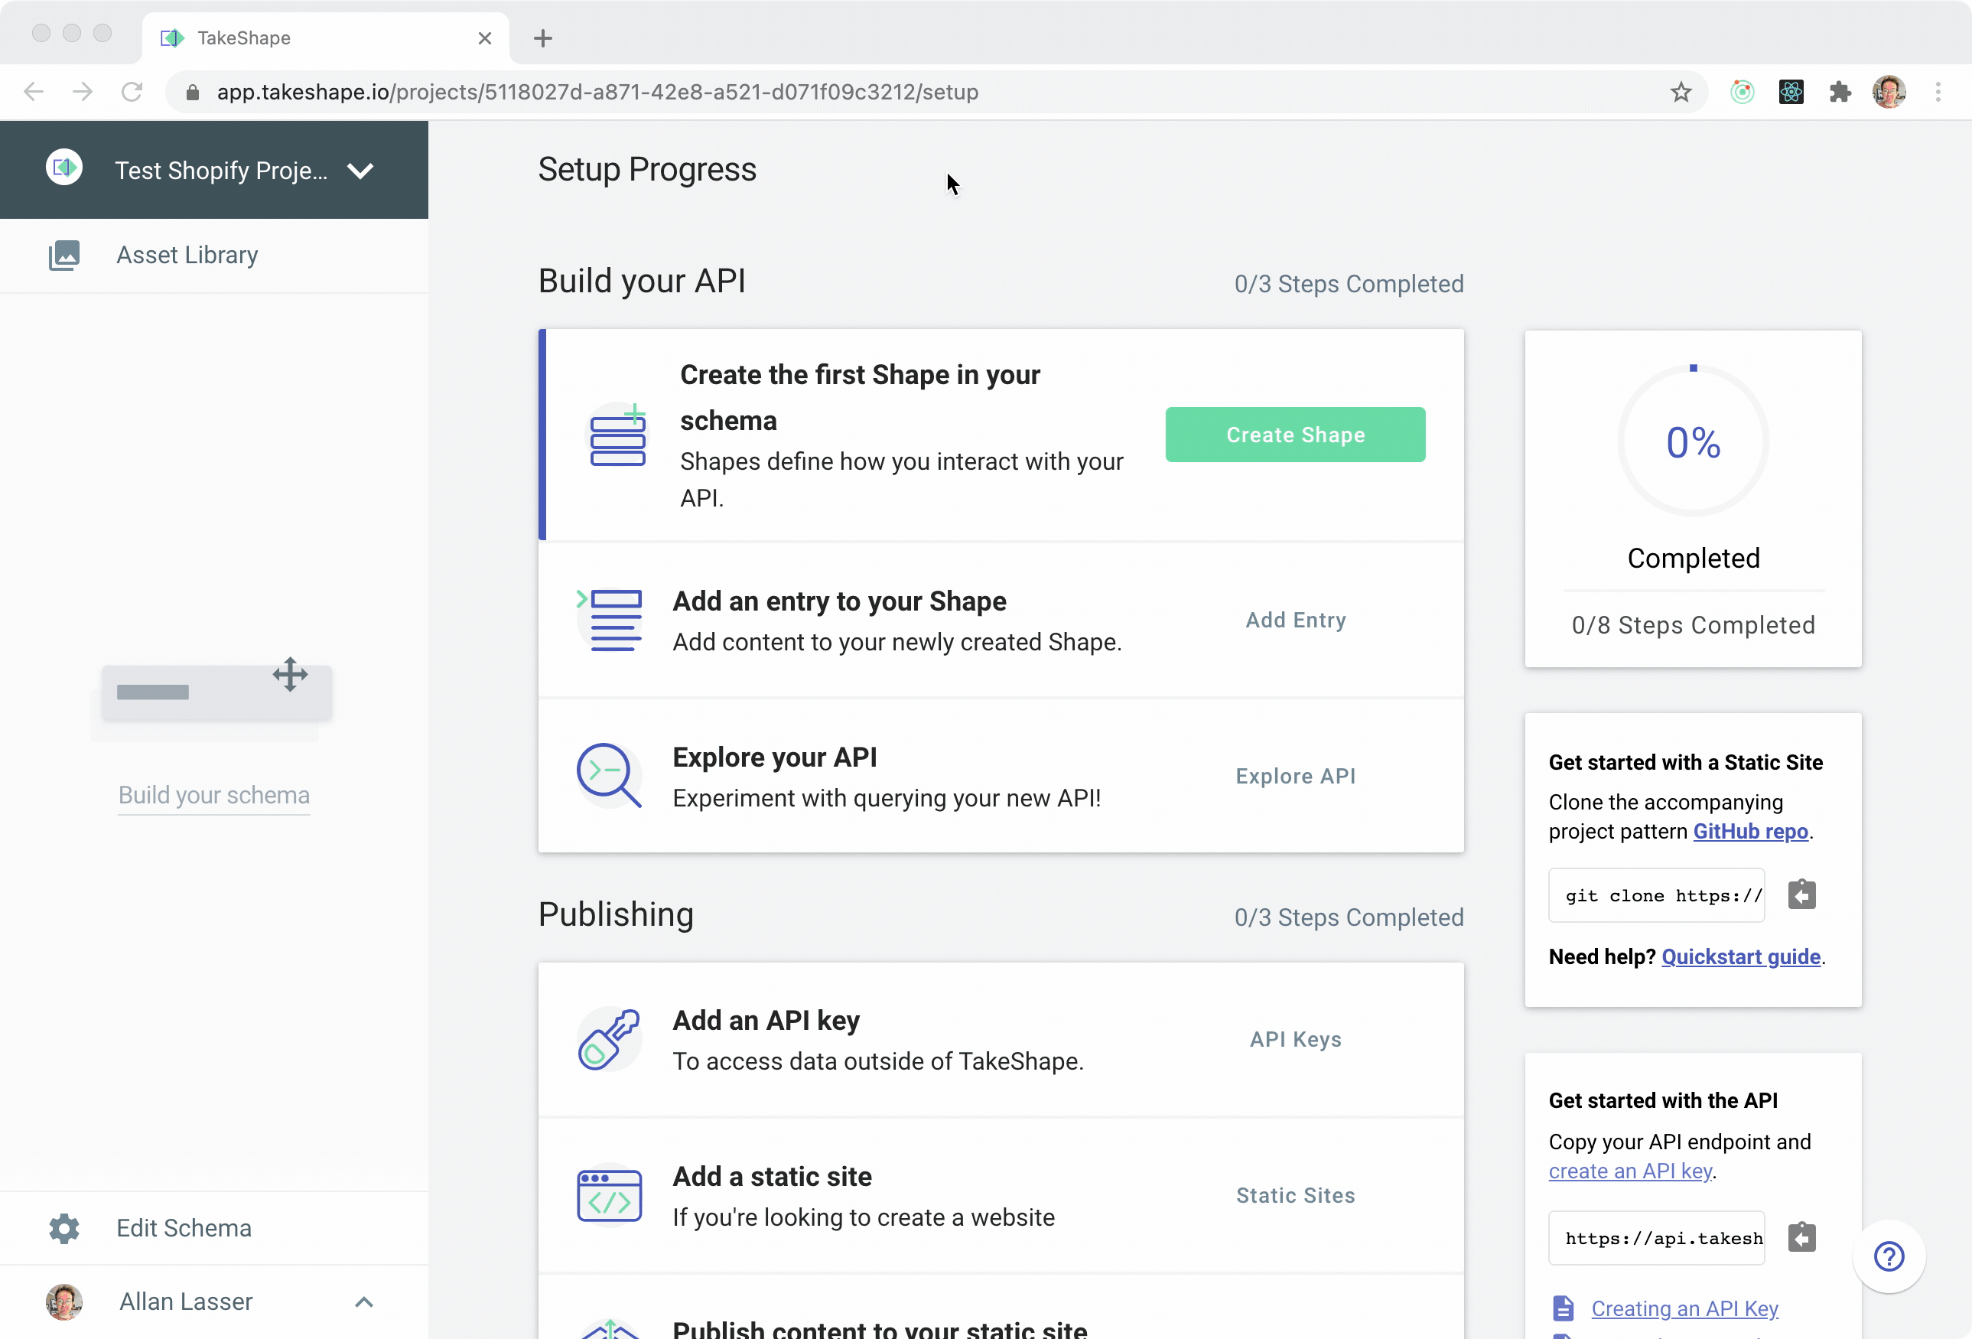Click the Edit Schema gear icon
1972x1339 pixels.
64,1228
